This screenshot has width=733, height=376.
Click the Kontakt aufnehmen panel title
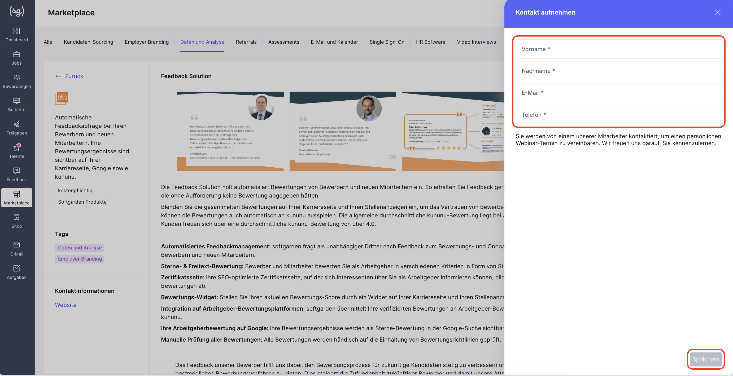pos(545,12)
